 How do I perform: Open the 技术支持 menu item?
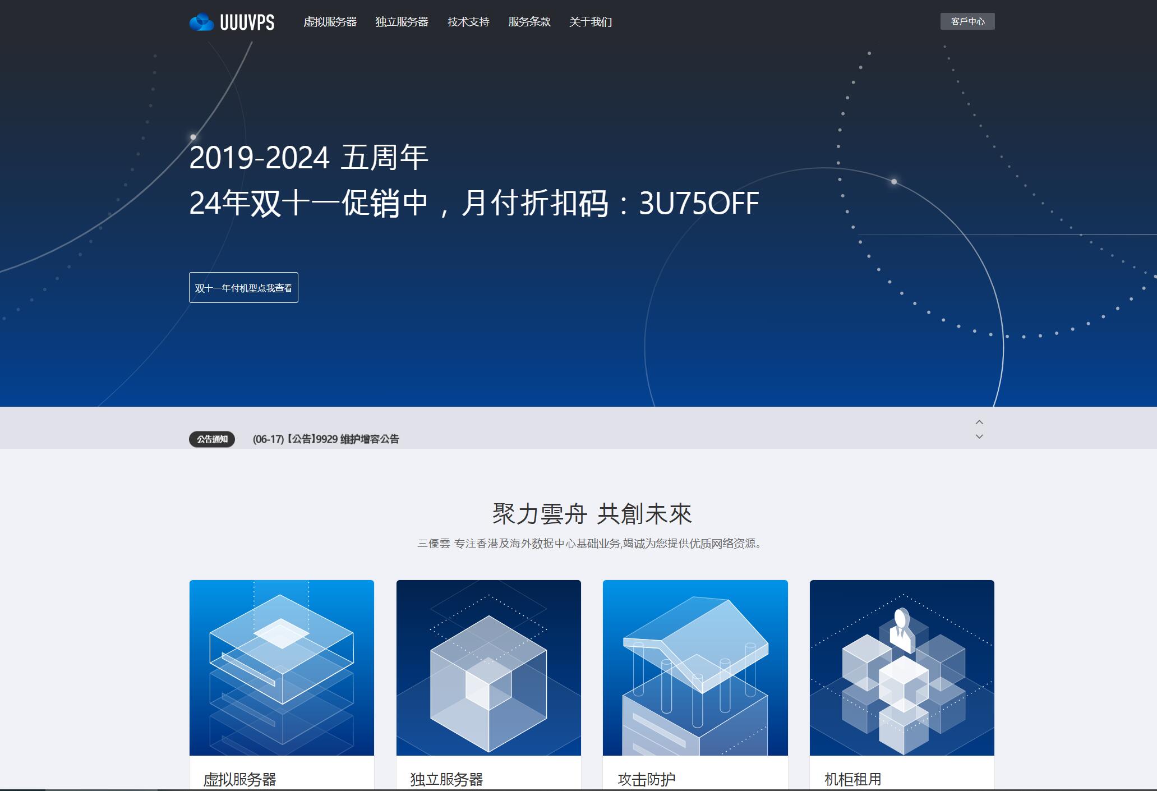pyautogui.click(x=468, y=22)
